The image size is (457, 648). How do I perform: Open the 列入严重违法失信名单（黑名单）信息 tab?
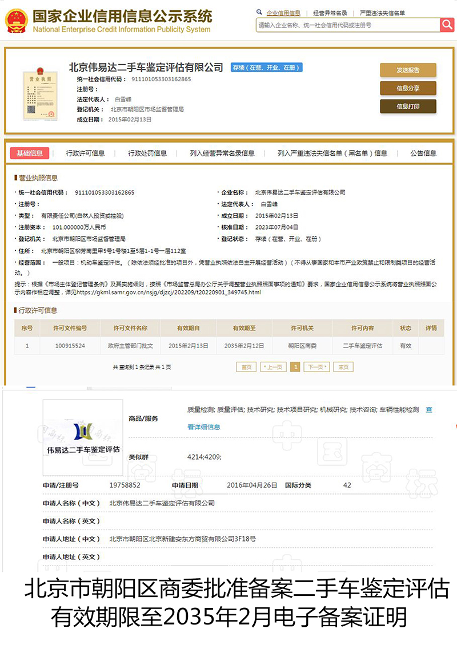pos(332,153)
